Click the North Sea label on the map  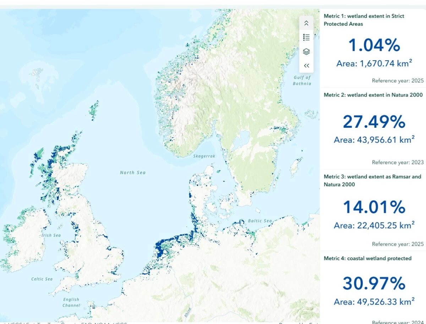[132, 172]
